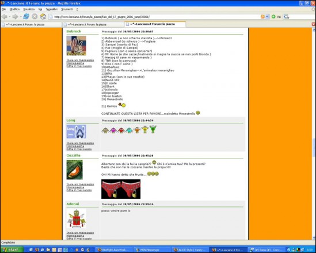Reload the page with the refresh icon

point(26,17)
